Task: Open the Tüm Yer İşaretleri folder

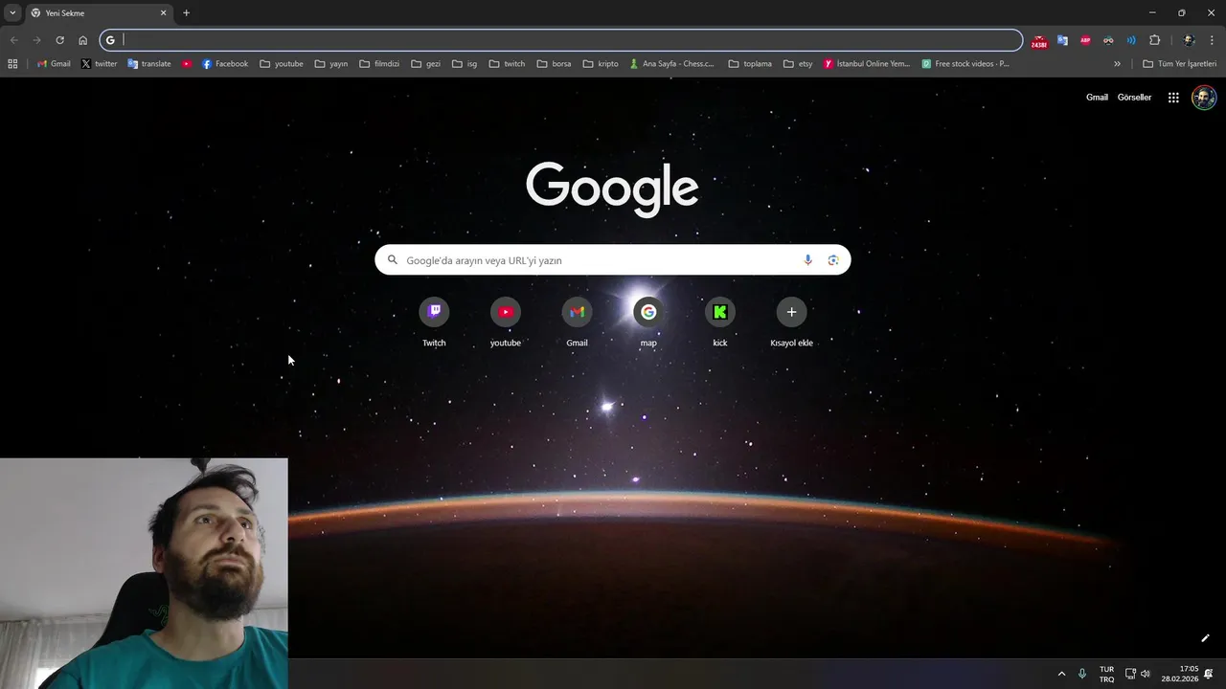Action: tap(1179, 64)
